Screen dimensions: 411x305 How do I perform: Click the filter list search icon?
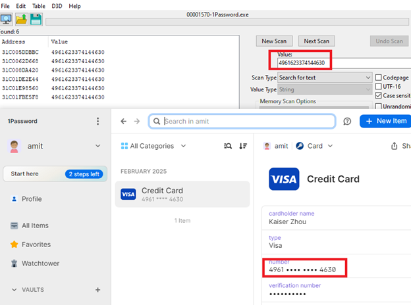click(228, 146)
